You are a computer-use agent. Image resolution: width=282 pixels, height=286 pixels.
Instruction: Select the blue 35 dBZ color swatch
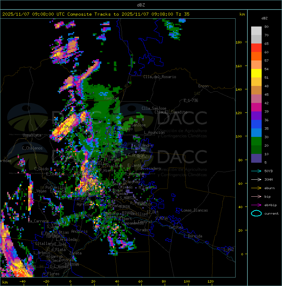click(x=256, y=124)
